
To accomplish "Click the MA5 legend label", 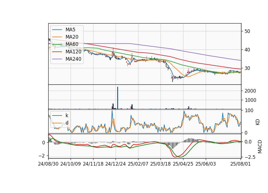I will 70,30.
